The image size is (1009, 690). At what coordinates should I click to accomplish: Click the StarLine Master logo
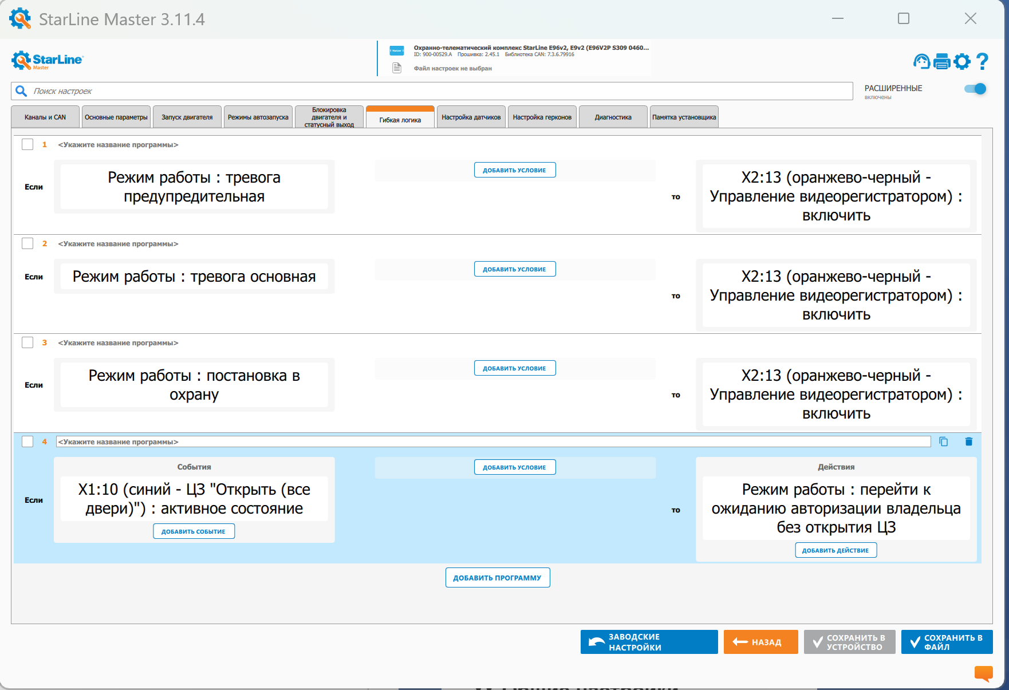[47, 60]
